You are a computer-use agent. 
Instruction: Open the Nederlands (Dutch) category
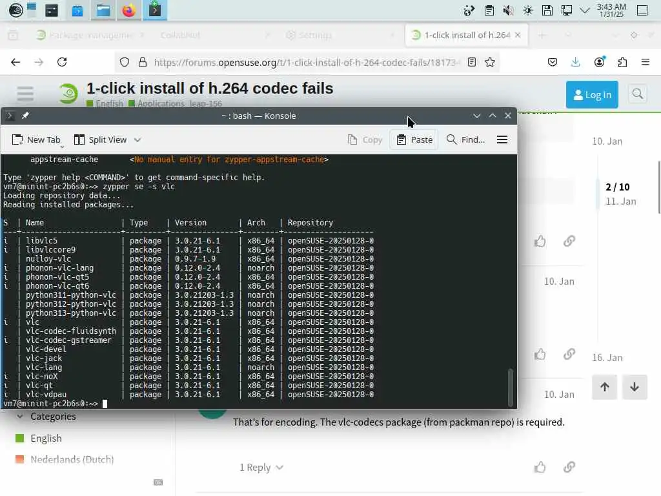(x=65, y=459)
